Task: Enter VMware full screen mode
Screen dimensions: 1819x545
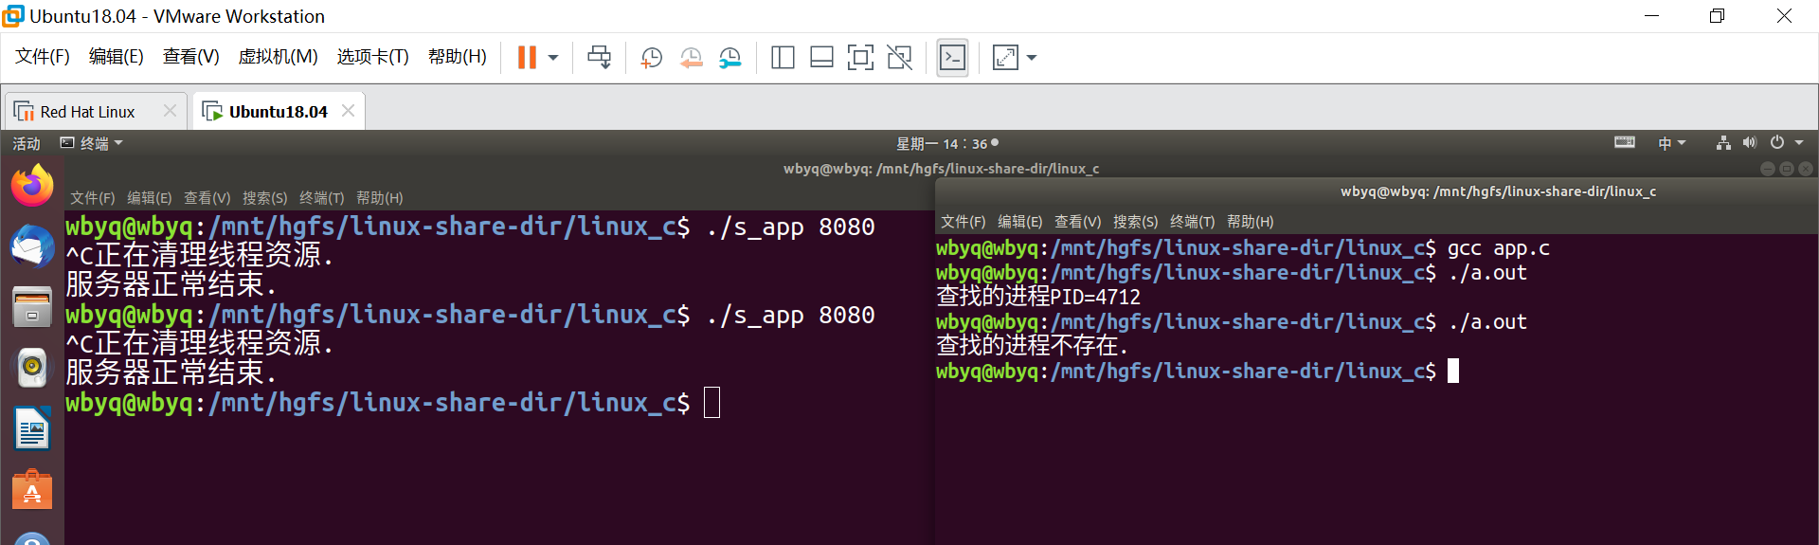Action: 860,58
